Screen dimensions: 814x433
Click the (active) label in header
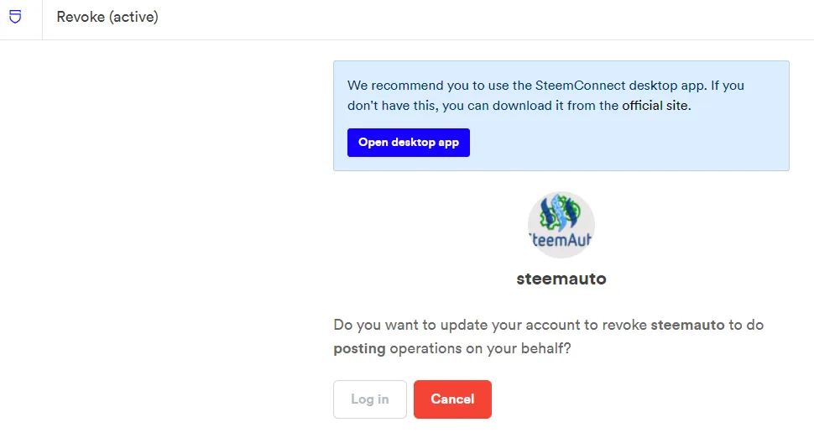click(133, 17)
